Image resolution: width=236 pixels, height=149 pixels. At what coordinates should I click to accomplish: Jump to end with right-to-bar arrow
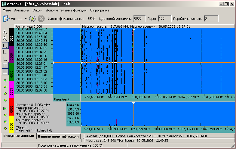coord(5,115)
